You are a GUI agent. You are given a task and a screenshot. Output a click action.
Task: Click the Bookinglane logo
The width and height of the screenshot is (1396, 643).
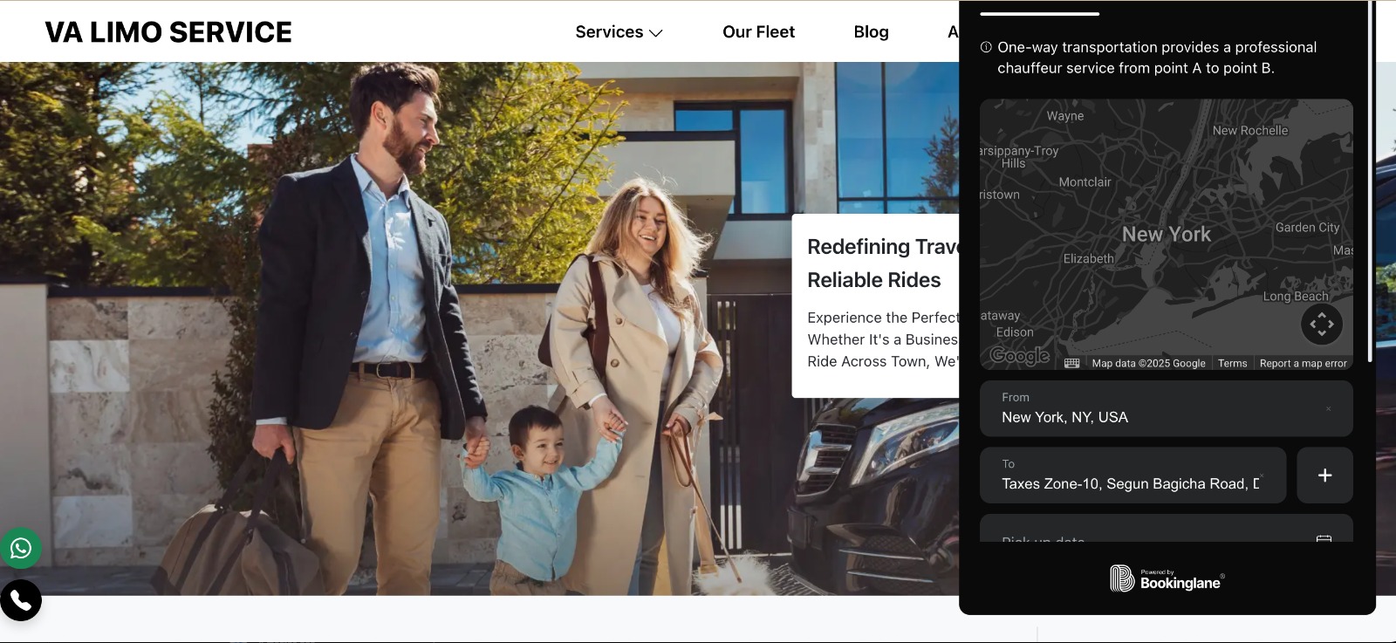(1167, 578)
